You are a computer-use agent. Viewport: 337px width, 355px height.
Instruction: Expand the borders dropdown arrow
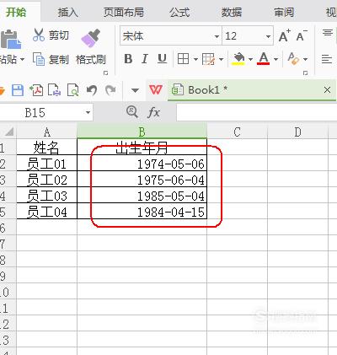[195, 59]
